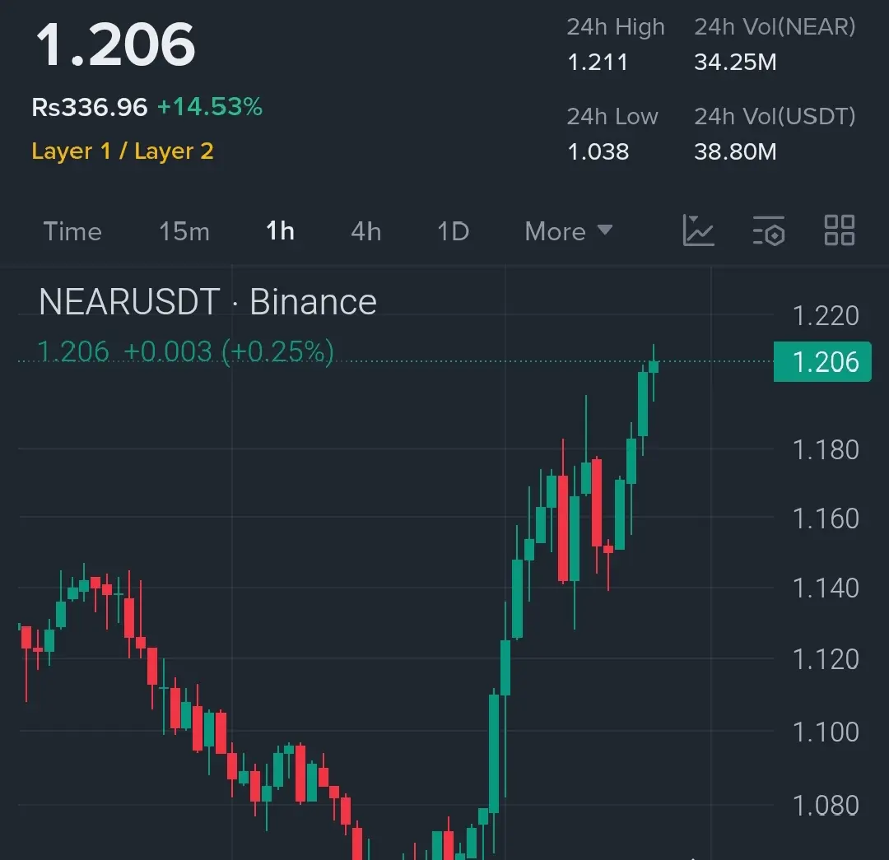Switch to the 15m interval
This screenshot has width=889, height=860.
[184, 231]
